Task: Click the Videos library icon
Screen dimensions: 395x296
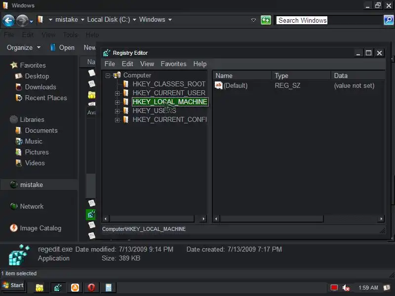Action: click(x=19, y=163)
